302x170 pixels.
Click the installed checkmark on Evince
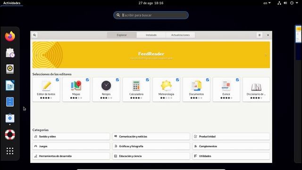[x=237, y=80]
